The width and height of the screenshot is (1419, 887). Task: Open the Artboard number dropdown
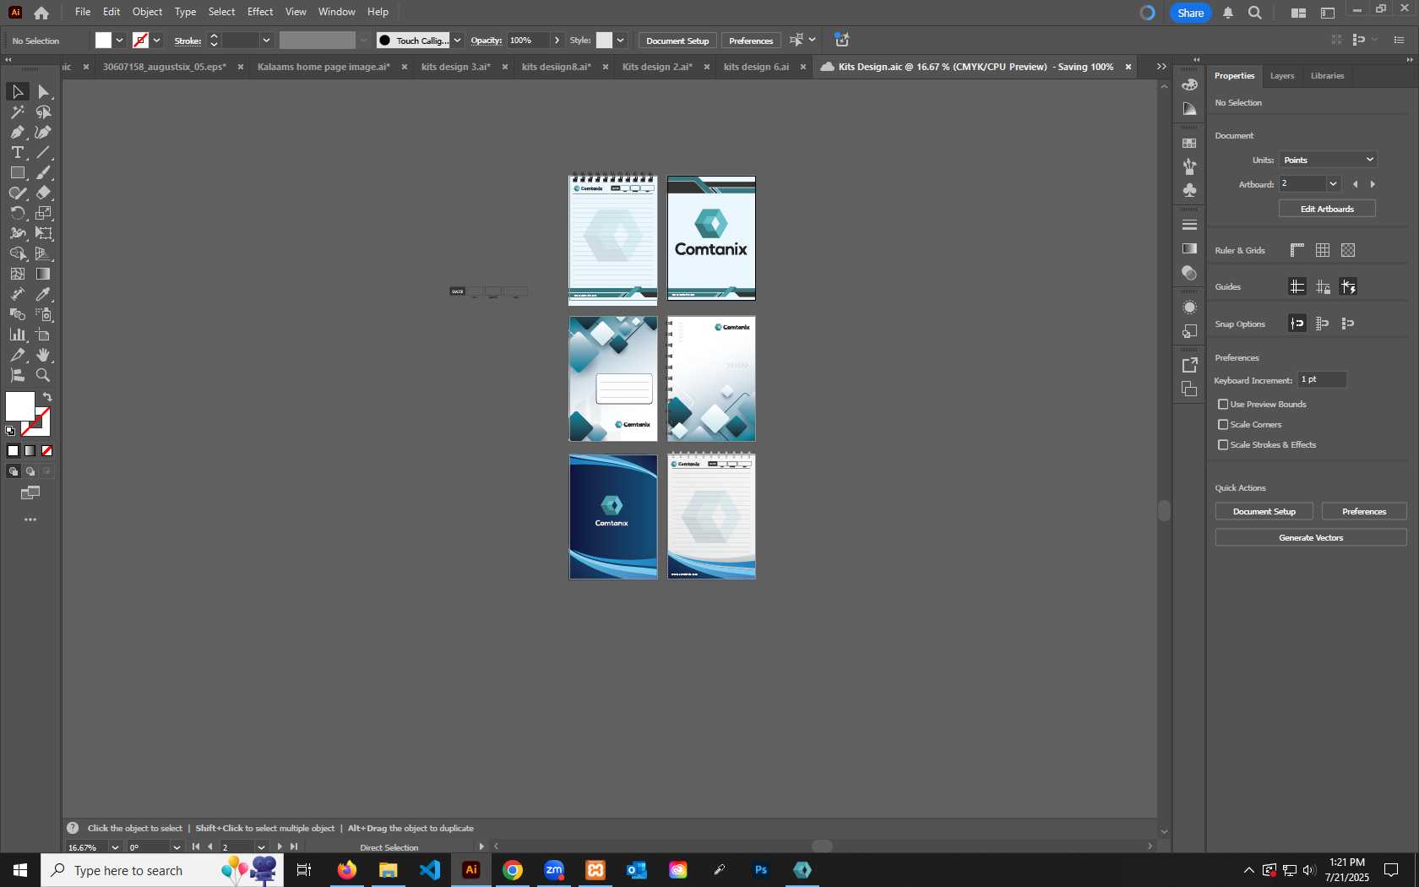[1333, 183]
